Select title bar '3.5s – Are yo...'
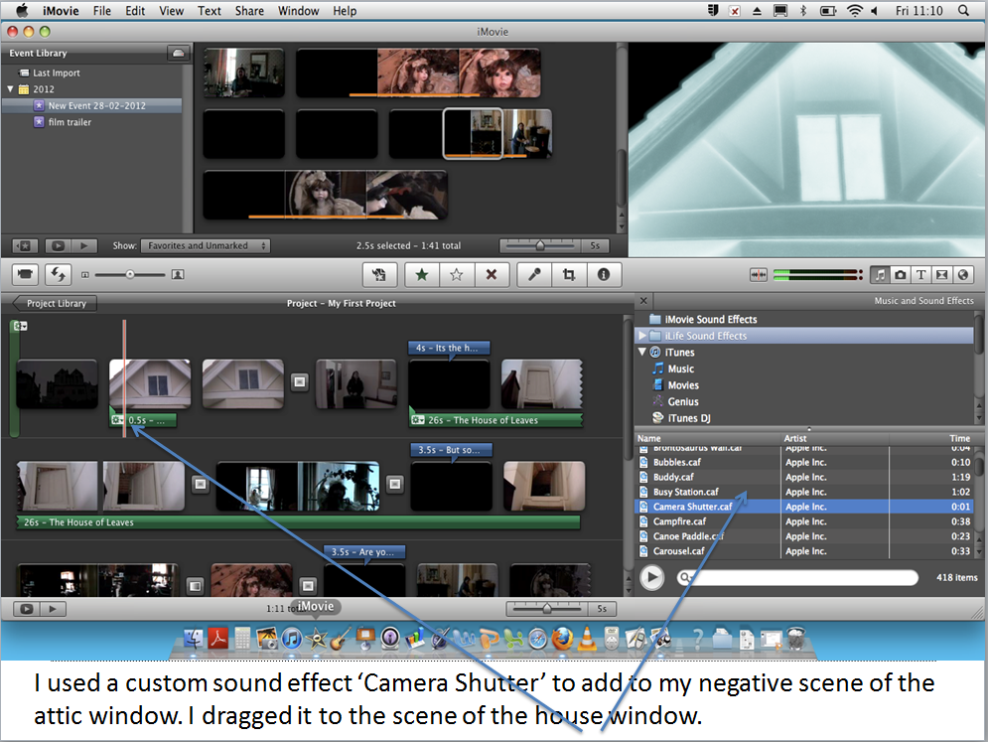The height and width of the screenshot is (742, 988). pyautogui.click(x=364, y=551)
